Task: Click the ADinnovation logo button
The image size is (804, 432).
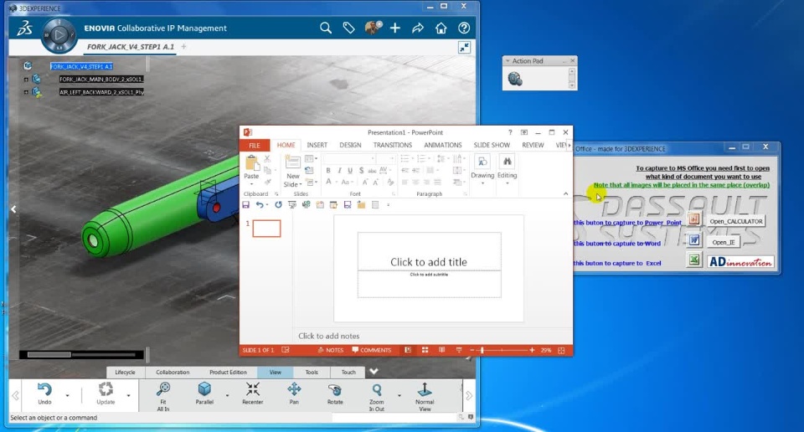Action: pos(740,262)
